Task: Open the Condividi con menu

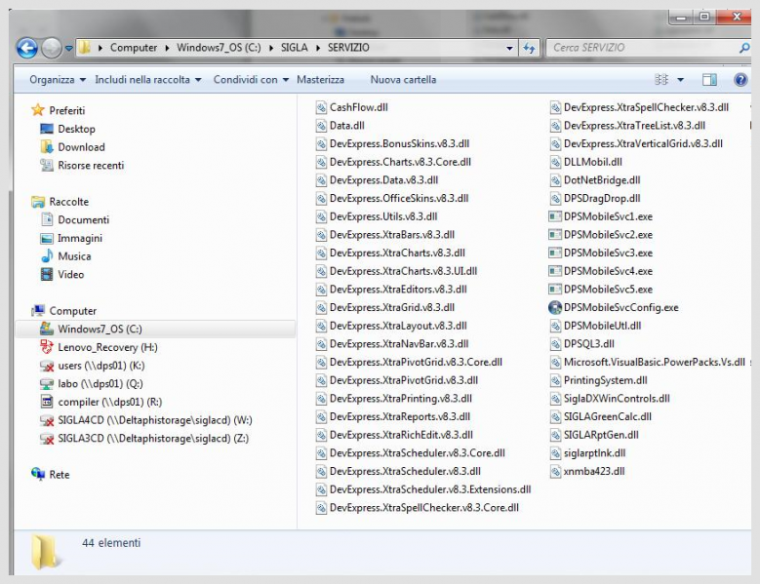Action: (x=251, y=79)
